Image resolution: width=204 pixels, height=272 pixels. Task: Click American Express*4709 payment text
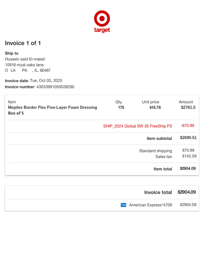pyautogui.click(x=150, y=205)
